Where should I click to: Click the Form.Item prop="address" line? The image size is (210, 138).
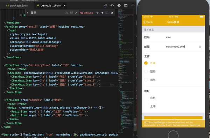pyautogui.click(x=34, y=100)
